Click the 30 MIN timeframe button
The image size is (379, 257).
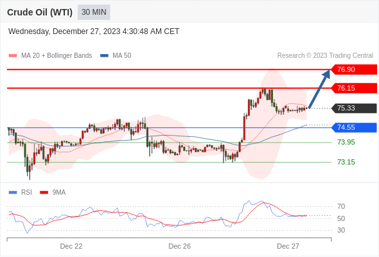tap(94, 12)
